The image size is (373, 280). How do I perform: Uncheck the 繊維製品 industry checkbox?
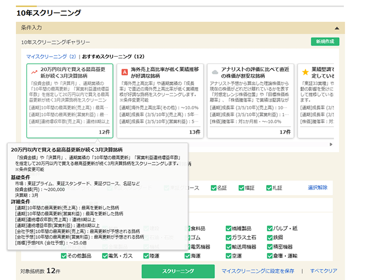228,228
